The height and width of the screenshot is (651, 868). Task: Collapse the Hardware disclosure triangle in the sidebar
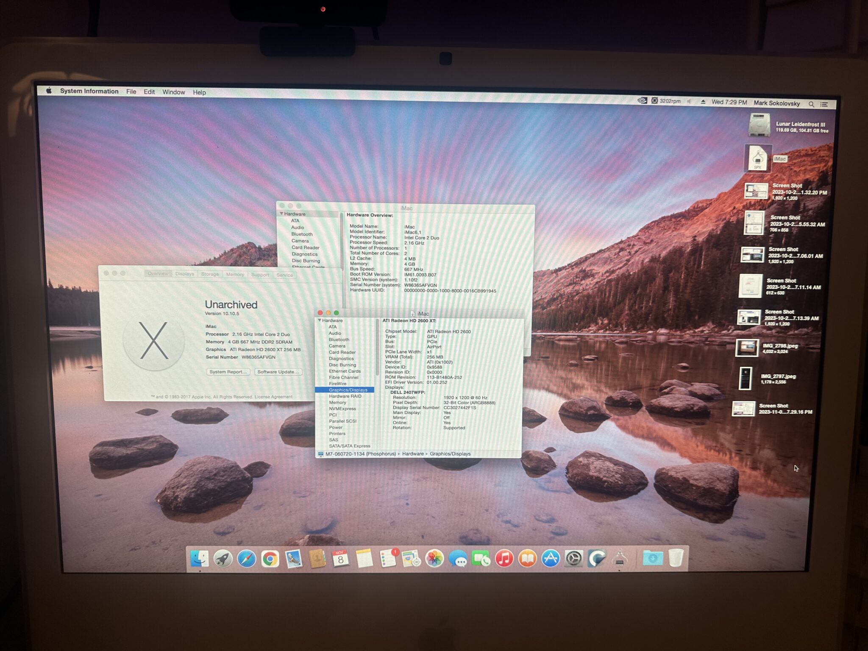click(320, 320)
